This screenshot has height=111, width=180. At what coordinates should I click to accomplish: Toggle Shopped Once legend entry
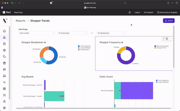(x=160, y=48)
